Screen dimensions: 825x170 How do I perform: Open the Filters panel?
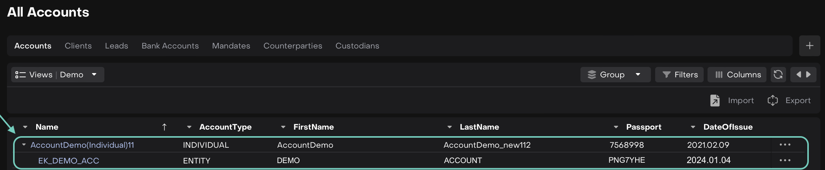pos(679,75)
